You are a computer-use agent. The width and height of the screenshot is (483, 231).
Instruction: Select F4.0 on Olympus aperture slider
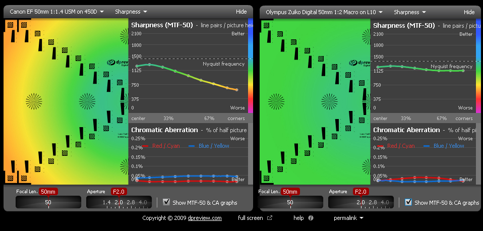(x=385, y=202)
